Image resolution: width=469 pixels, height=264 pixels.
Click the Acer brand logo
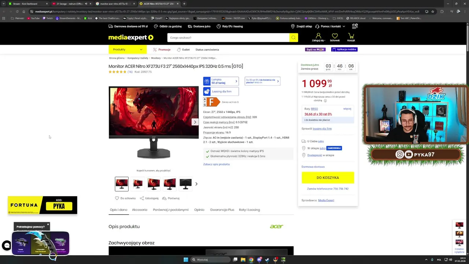(x=277, y=226)
